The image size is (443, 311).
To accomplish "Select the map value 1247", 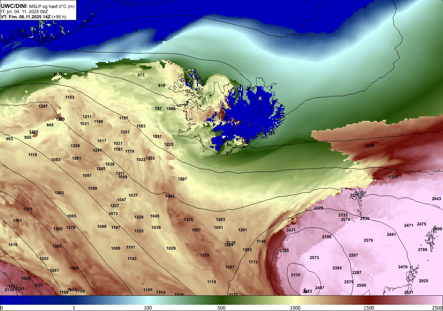I will [43, 106].
